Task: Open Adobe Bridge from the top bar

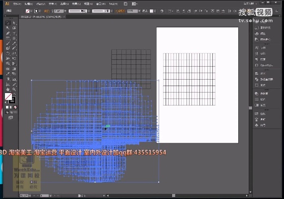Action: [x=125, y=3]
